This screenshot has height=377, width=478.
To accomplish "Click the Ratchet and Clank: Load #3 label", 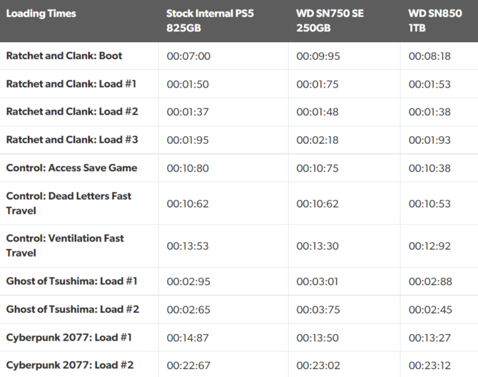I will [x=72, y=140].
